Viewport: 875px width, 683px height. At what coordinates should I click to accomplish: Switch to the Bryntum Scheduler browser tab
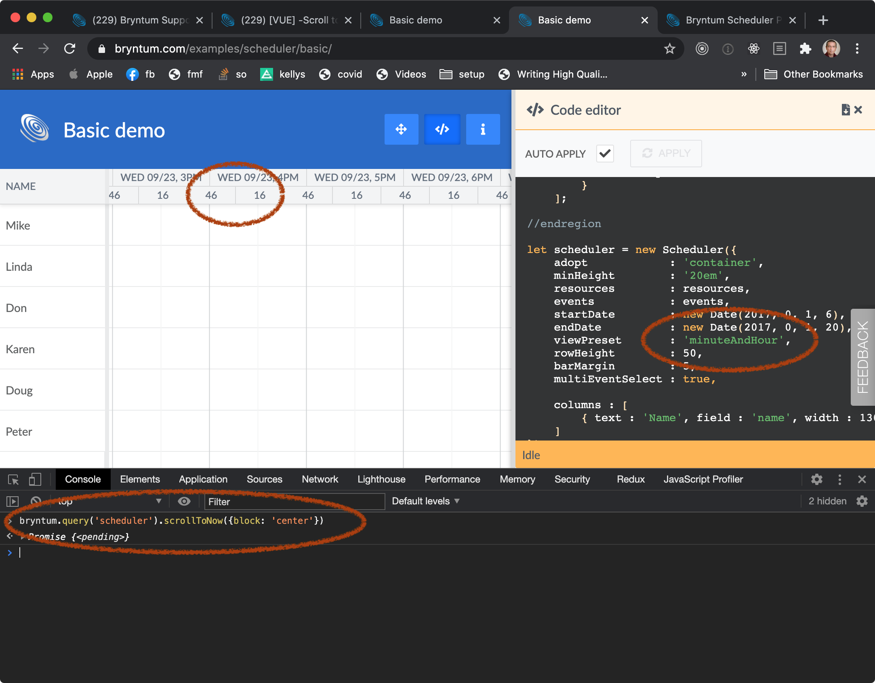coord(730,20)
